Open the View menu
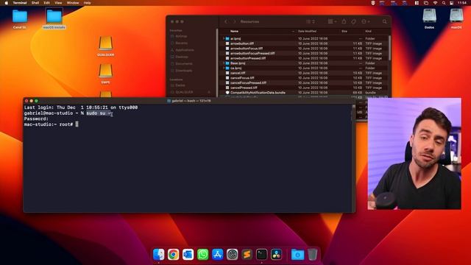The width and height of the screenshot is (471, 265). [x=58, y=3]
